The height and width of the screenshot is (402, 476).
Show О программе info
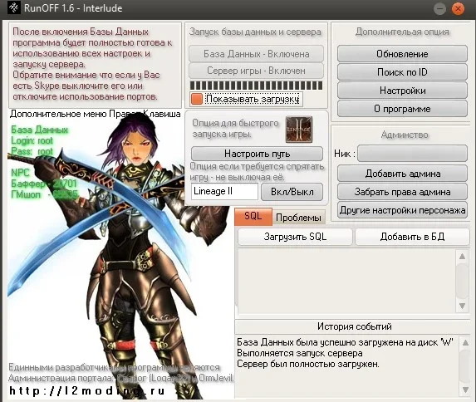[x=402, y=109]
